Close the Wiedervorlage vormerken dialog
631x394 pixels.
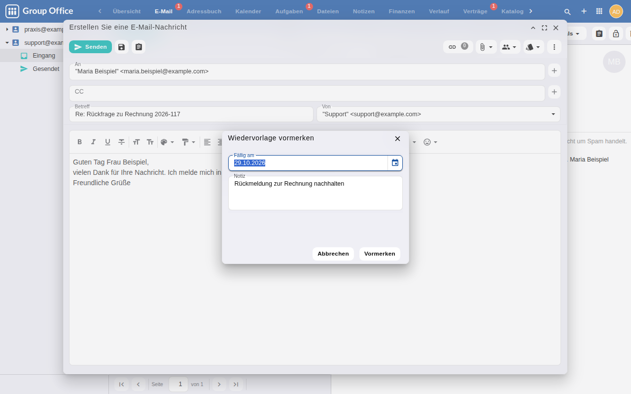[397, 138]
